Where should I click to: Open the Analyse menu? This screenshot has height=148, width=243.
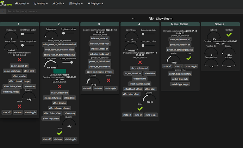(x=40, y=4)
